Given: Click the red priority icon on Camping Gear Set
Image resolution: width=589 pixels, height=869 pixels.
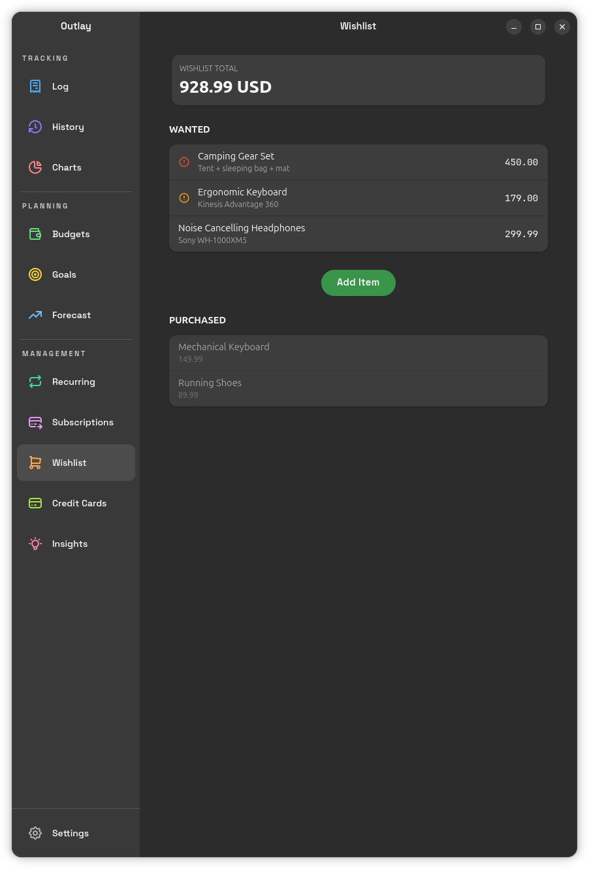Looking at the screenshot, I should 184,162.
